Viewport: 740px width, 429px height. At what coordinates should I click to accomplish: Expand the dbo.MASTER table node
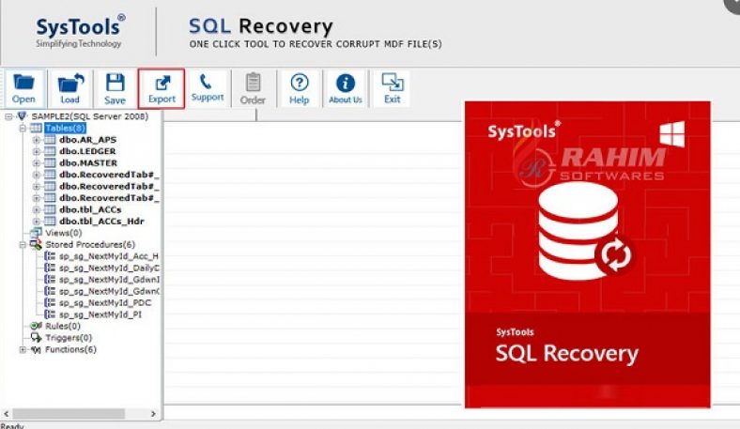pos(37,163)
